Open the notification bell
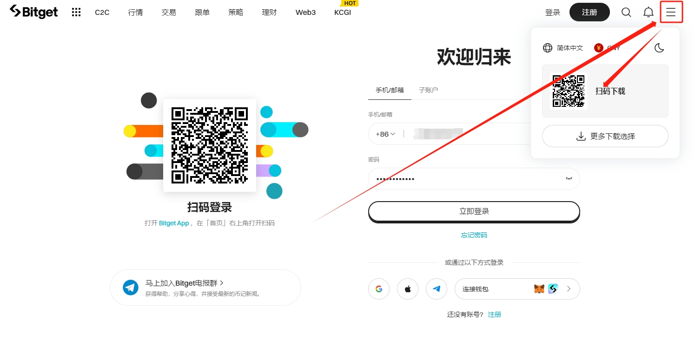 (x=649, y=13)
